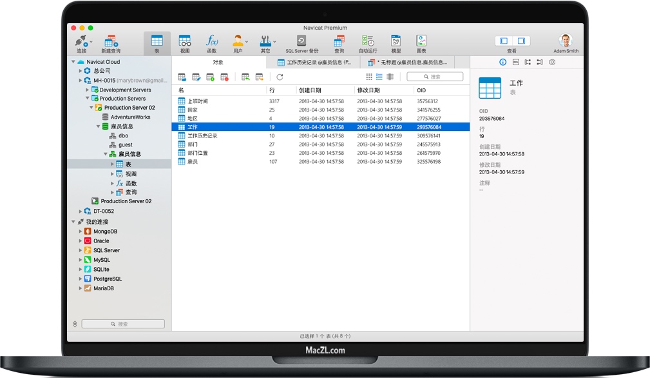Open the 新建查询 (New Query) tool
The height and width of the screenshot is (378, 650).
click(110, 40)
